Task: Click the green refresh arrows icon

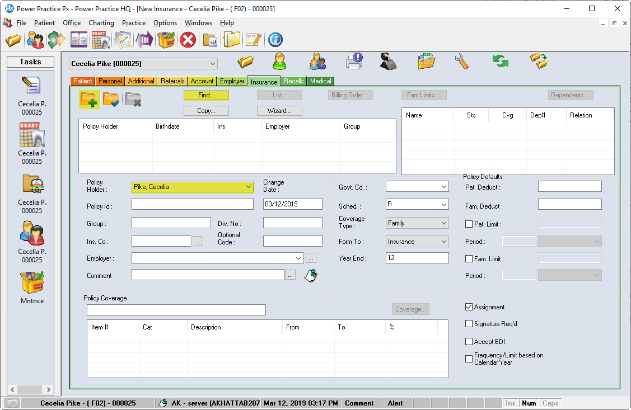Action: tap(500, 61)
